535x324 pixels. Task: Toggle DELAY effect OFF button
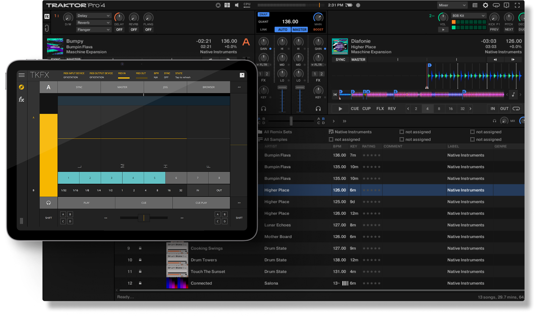[x=119, y=30]
